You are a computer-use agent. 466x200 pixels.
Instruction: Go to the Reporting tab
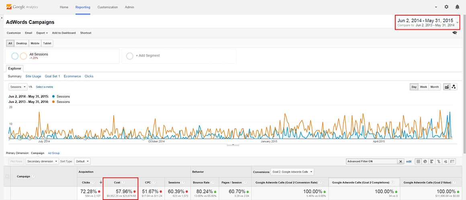point(83,7)
